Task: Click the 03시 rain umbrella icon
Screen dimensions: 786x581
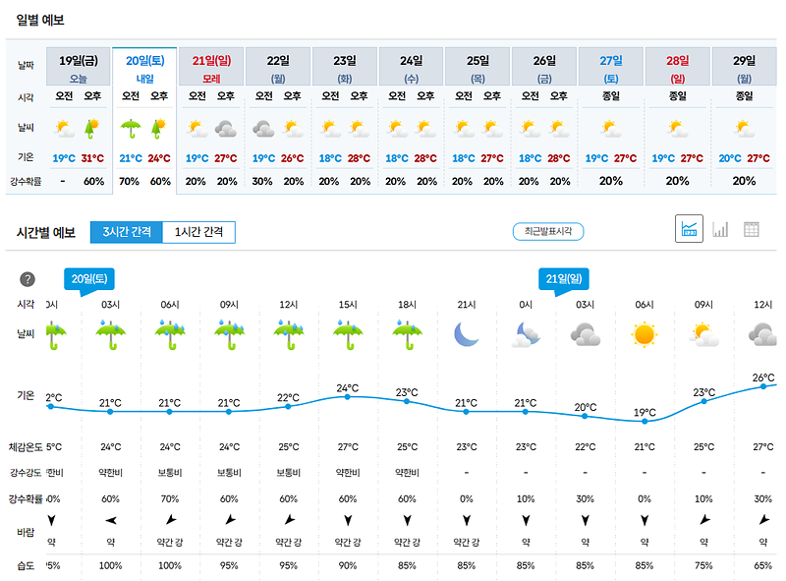Action: [x=110, y=334]
